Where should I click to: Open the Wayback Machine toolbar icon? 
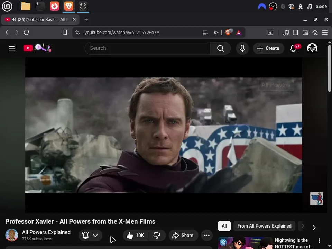point(270,33)
